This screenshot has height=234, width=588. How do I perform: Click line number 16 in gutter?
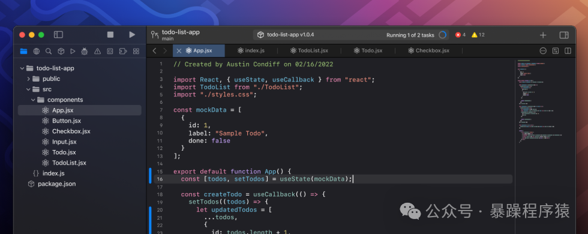click(x=160, y=179)
